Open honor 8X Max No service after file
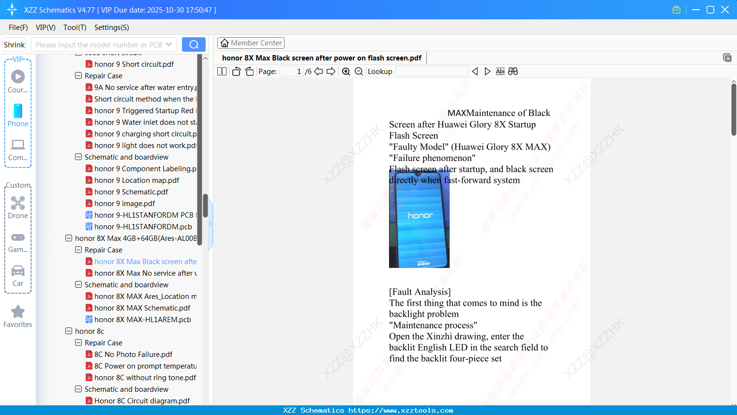The width and height of the screenshot is (737, 415). tap(141, 273)
